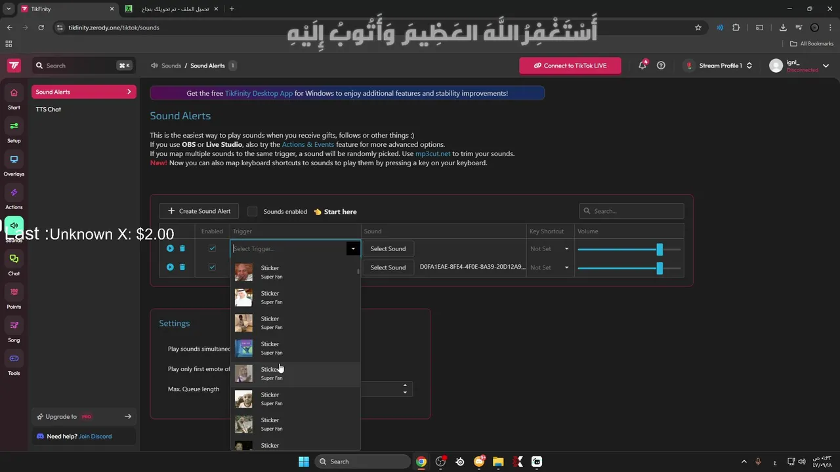Click the microphone tray icon
Screen dimensions: 840x472
pyautogui.click(x=758, y=462)
